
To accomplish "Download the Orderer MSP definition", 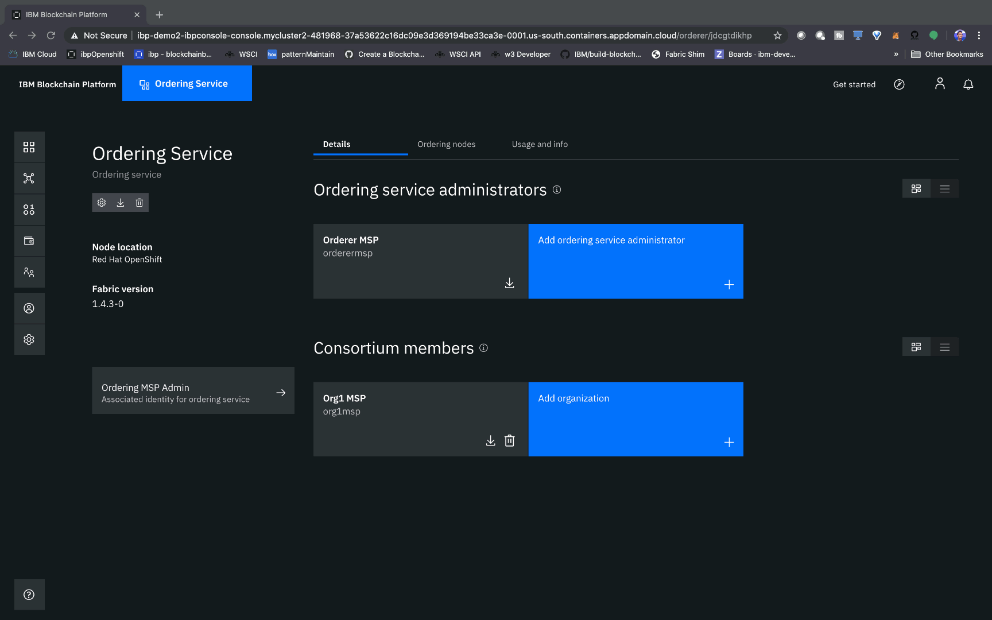I will 510,283.
